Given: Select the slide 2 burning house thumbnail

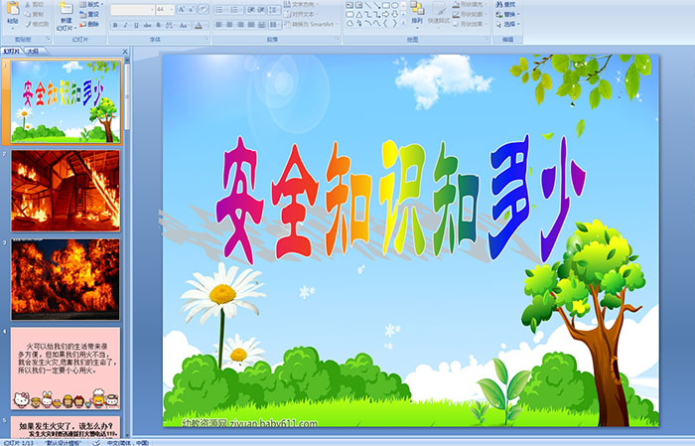Looking at the screenshot, I should (66, 191).
